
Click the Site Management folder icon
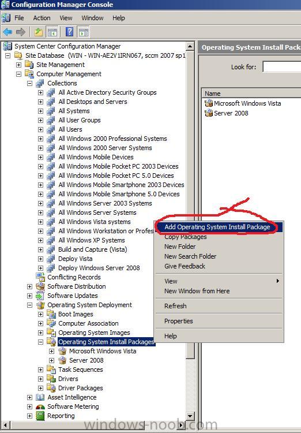tap(29, 65)
